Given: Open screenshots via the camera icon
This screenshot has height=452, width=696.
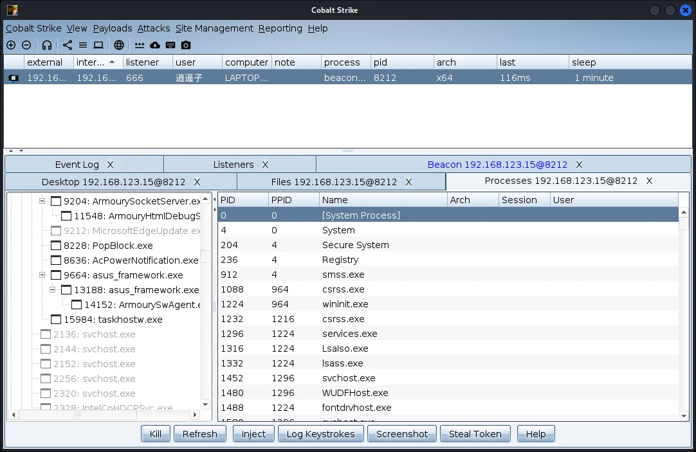Looking at the screenshot, I should (186, 45).
